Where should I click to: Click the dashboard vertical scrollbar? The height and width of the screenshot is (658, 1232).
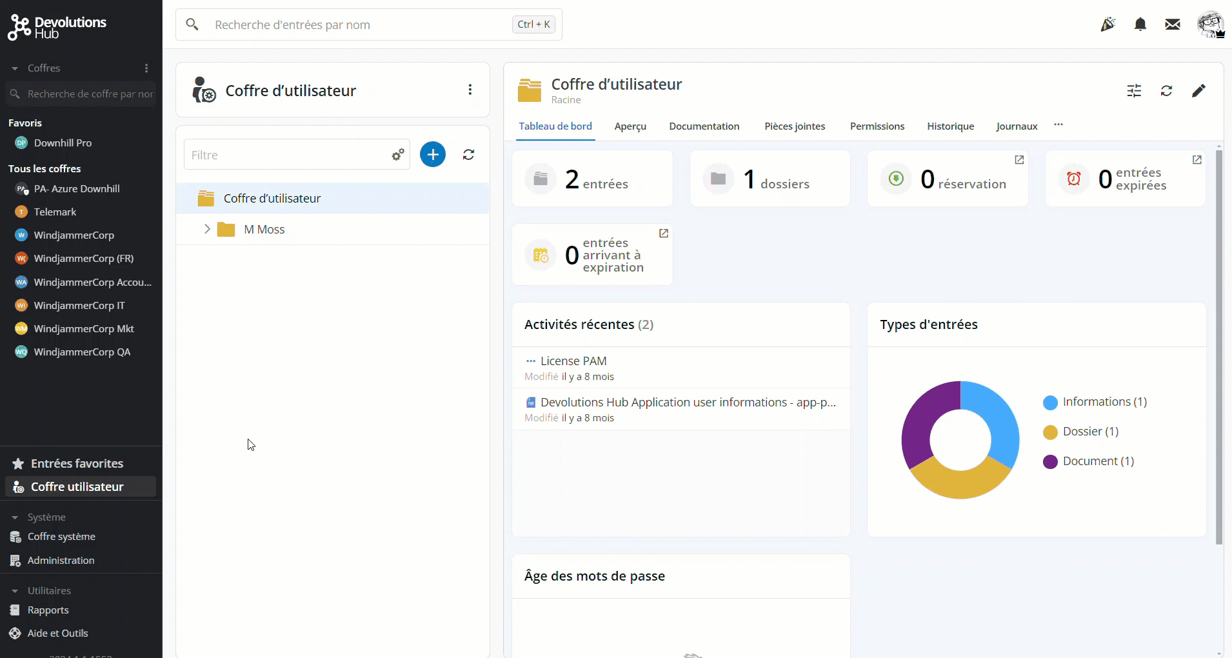pos(1219,348)
